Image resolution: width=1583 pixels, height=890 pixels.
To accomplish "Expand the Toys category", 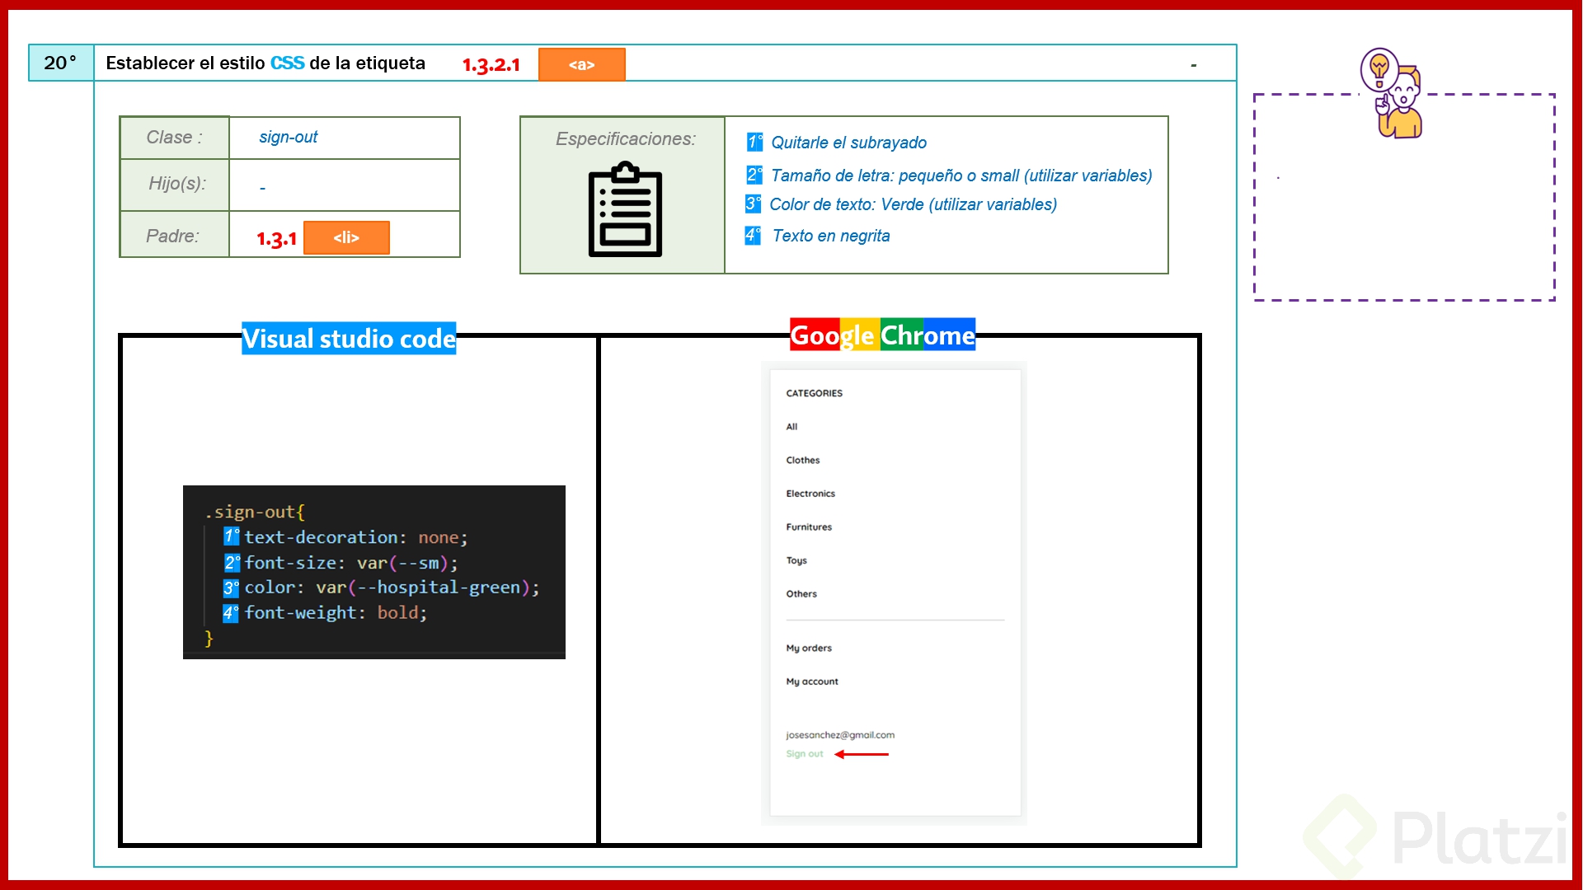I will pos(796,560).
